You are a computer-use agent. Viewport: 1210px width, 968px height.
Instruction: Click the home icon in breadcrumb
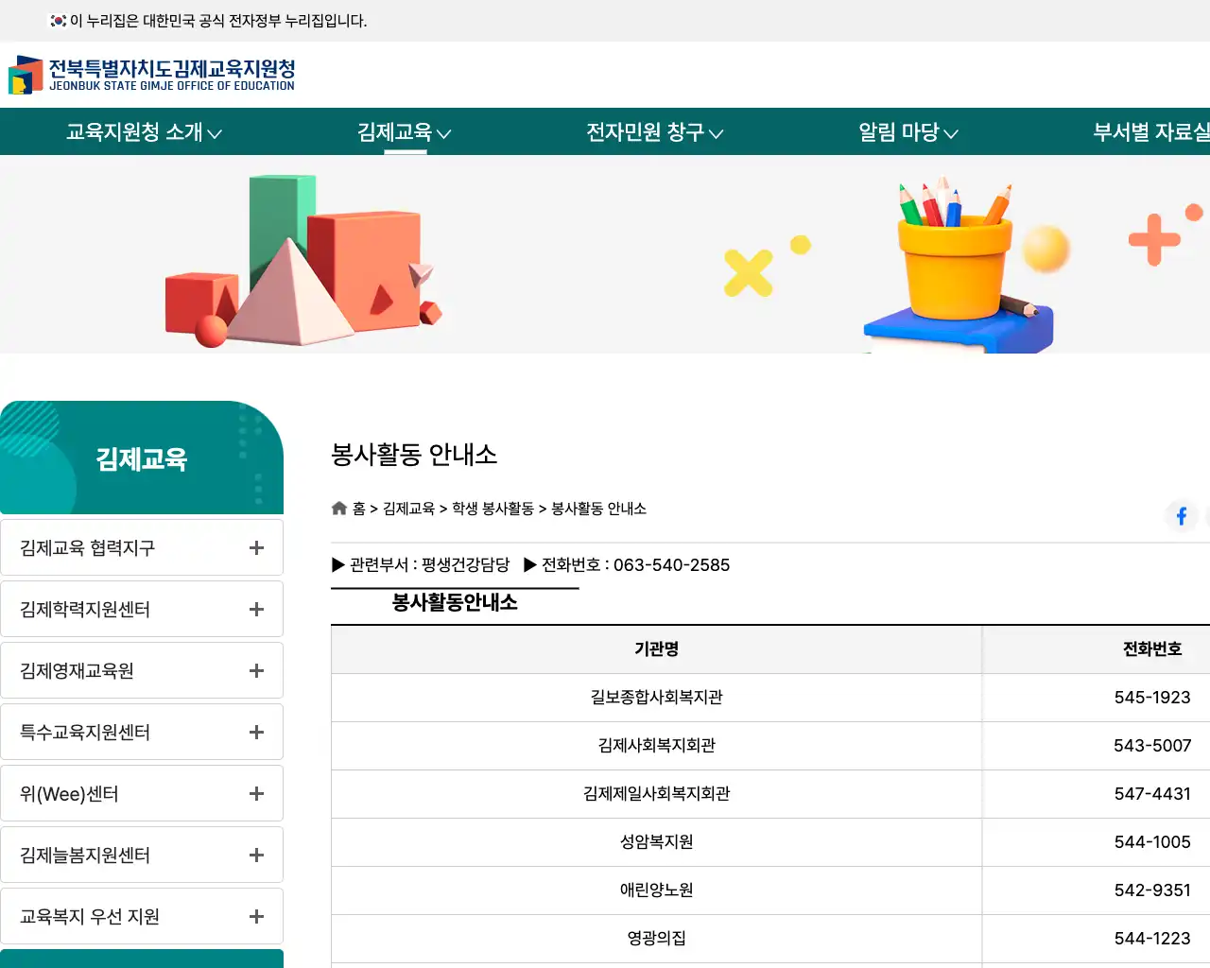339,508
